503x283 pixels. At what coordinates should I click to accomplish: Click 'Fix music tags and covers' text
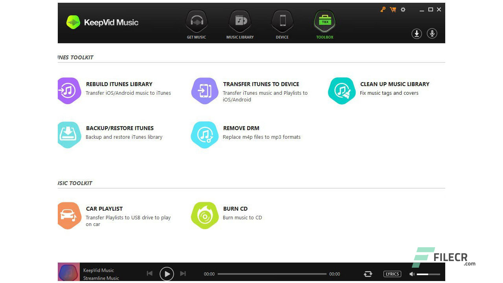click(389, 93)
